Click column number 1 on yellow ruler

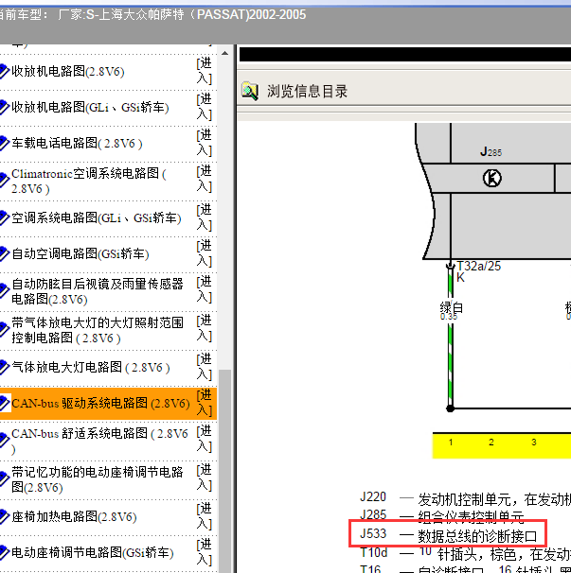click(x=451, y=443)
